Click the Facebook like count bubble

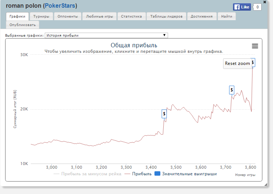tap(257, 7)
